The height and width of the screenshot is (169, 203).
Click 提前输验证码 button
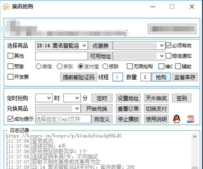pyautogui.click(x=79, y=77)
